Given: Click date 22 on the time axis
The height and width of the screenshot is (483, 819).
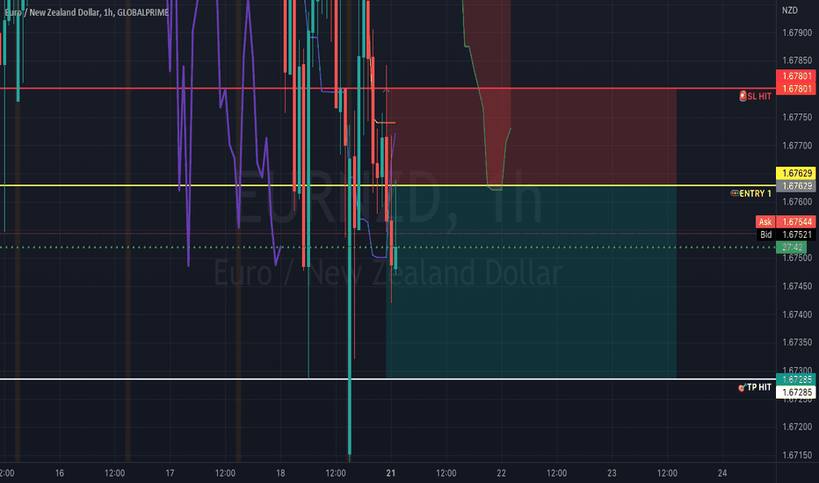Looking at the screenshot, I should point(502,473).
